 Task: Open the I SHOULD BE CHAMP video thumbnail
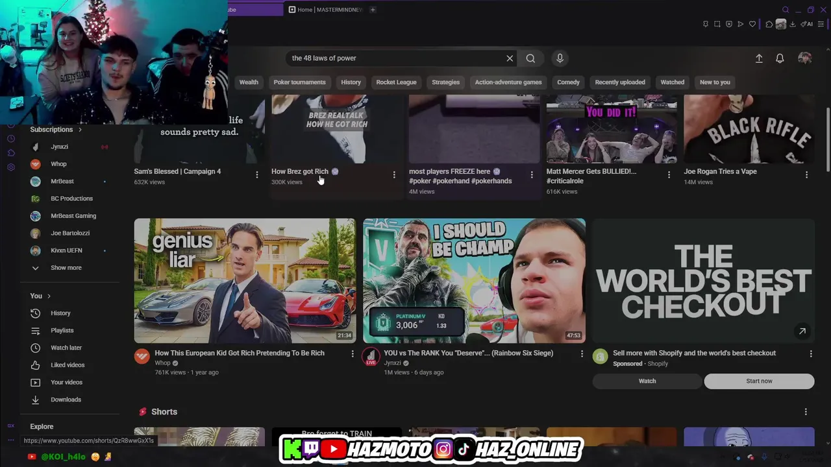click(x=474, y=280)
